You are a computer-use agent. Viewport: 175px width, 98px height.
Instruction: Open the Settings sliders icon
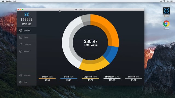[21, 75]
